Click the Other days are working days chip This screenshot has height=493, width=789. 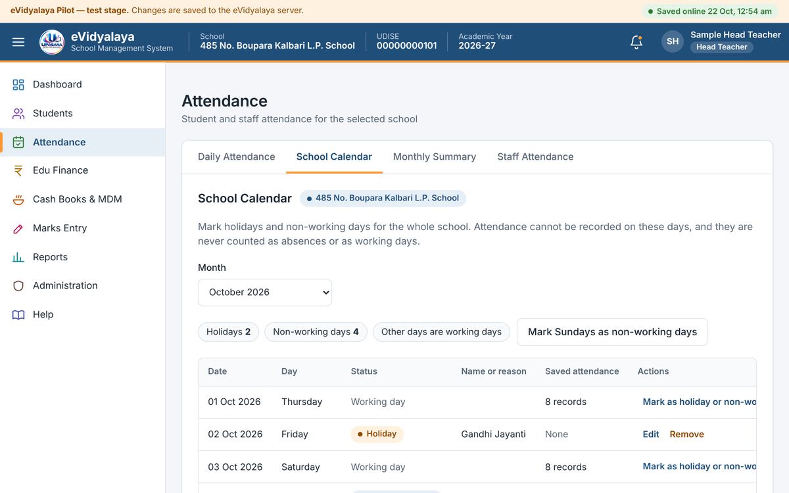pos(441,332)
